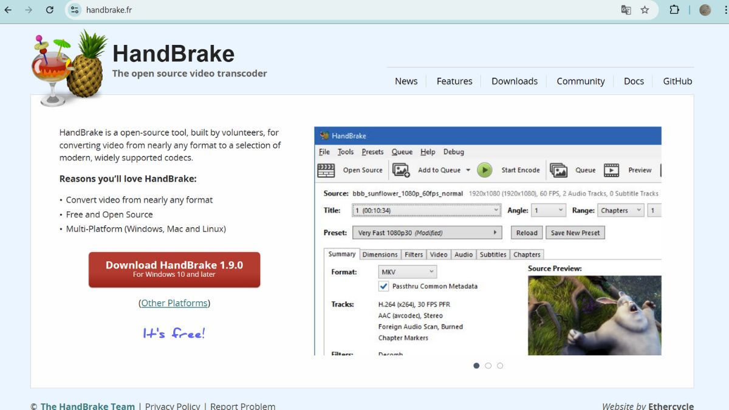The image size is (729, 410).
Task: Click "Convert video from nearly any format" bullet
Action: pos(139,200)
